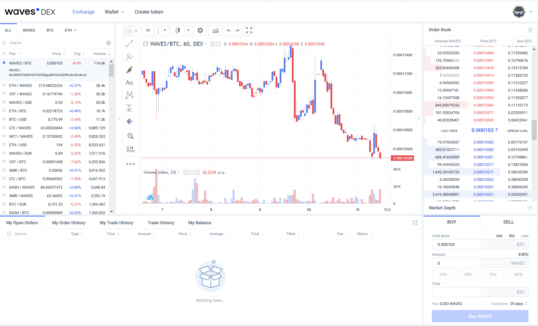The image size is (538, 326).
Task: Star the ETH / WAVES pair
Action: pos(4,85)
